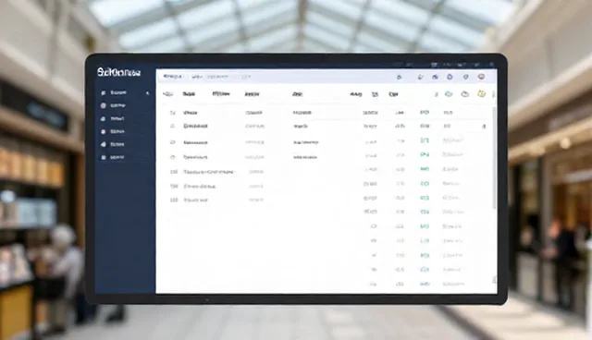Open the first sidebar navigation item

(114, 92)
